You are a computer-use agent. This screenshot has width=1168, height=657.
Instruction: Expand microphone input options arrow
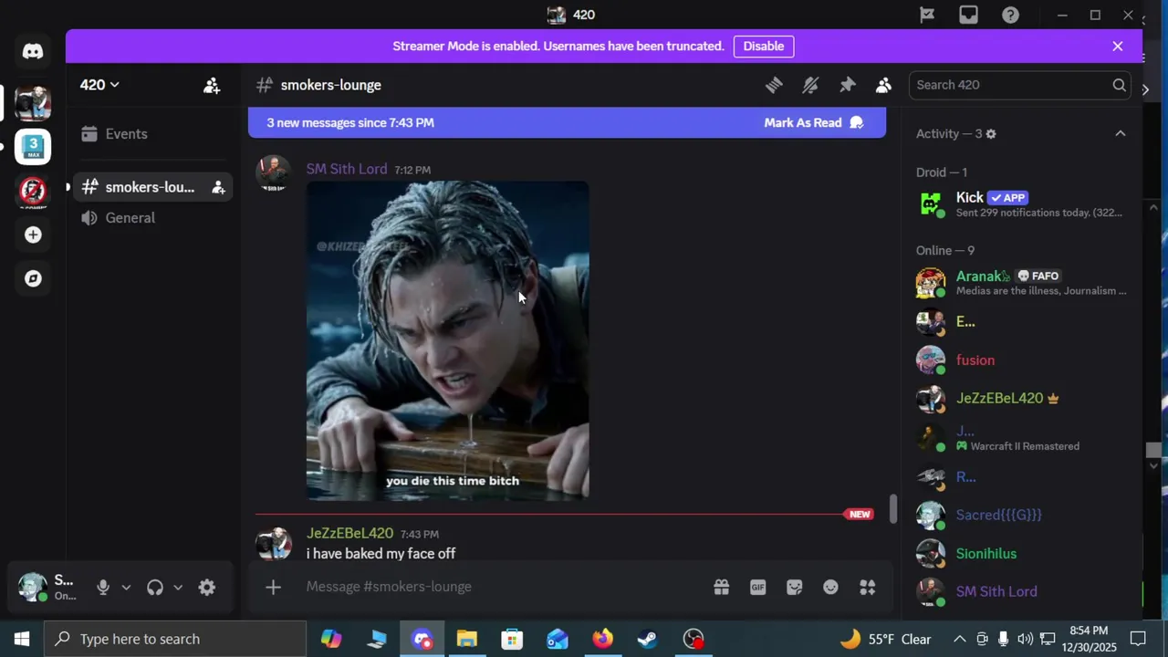click(126, 588)
